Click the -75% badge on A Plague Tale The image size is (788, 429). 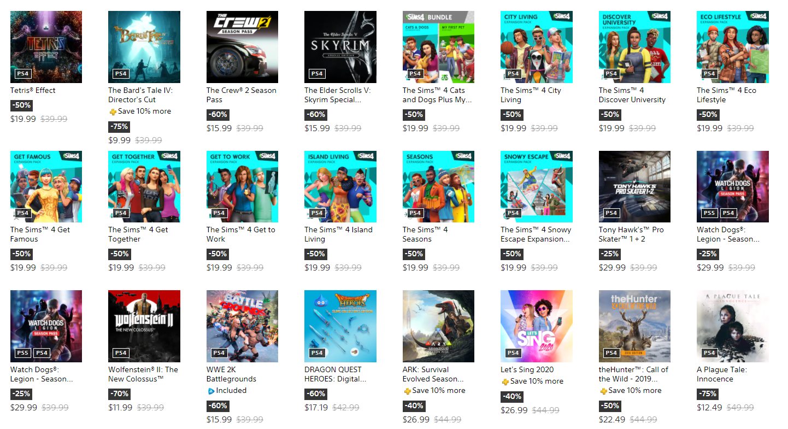coord(708,393)
